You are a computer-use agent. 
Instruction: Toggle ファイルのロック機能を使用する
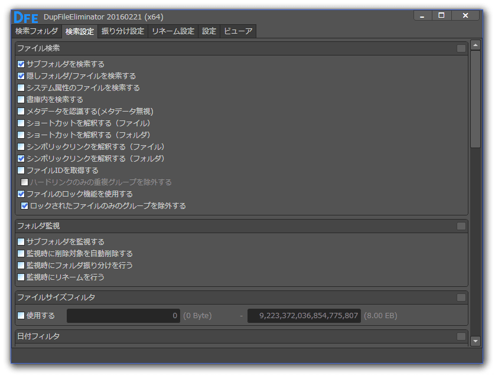point(21,194)
